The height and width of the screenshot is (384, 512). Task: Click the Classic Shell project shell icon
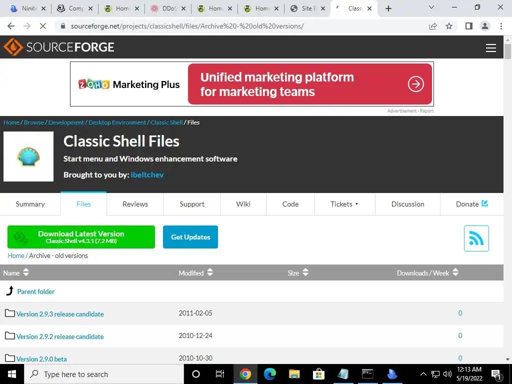pyautogui.click(x=28, y=156)
